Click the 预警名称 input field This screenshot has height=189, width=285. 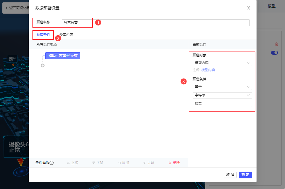[155, 23]
